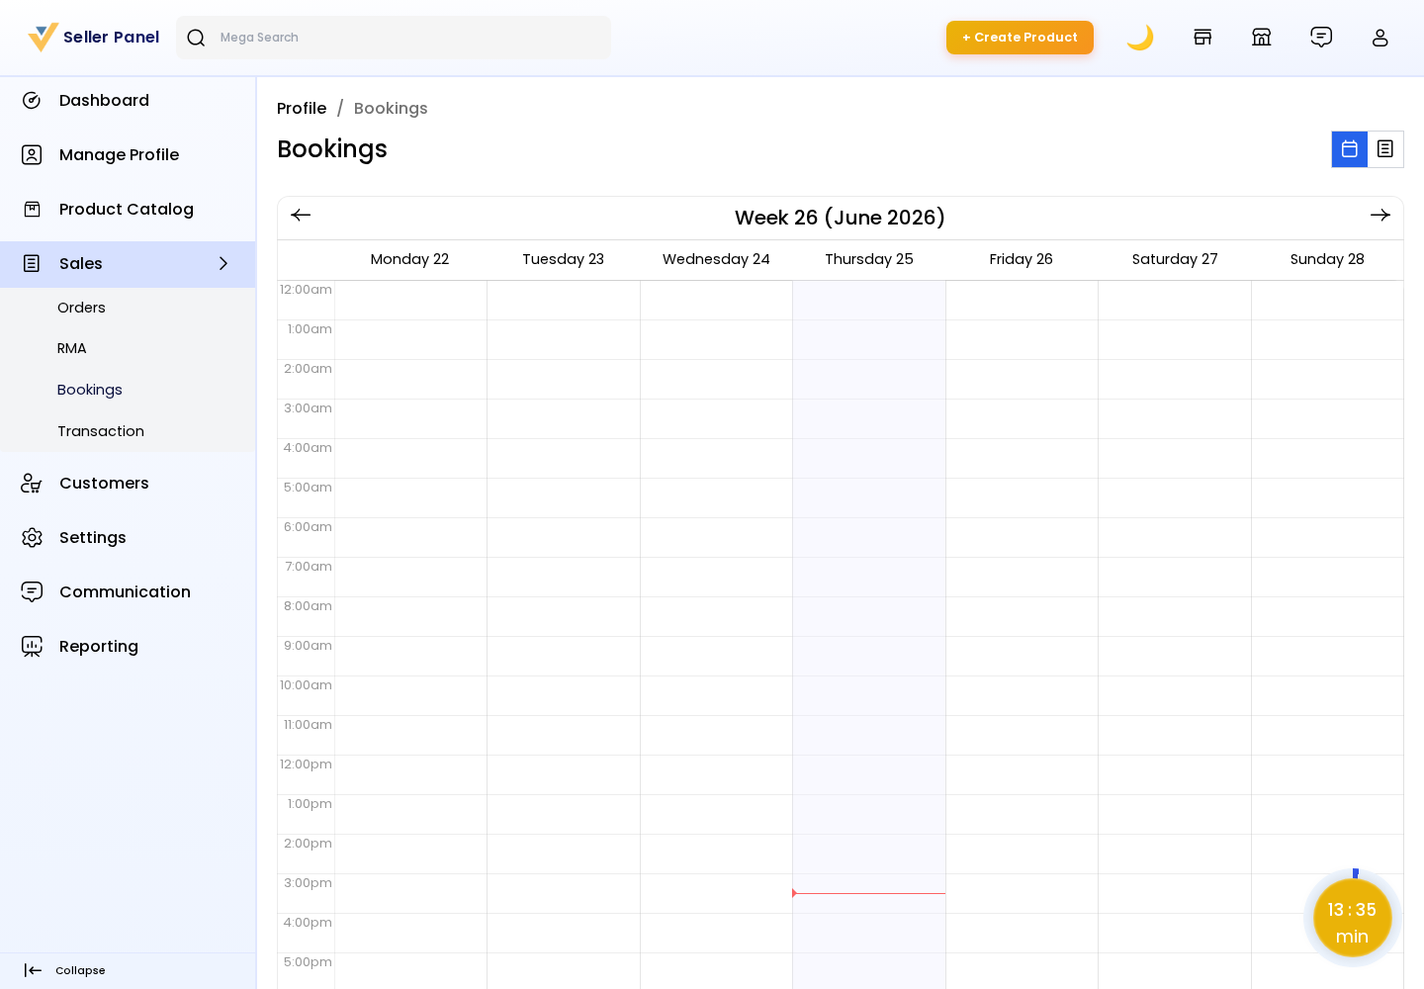This screenshot has height=989, width=1424.
Task: Go to previous week arrow
Action: click(x=302, y=216)
